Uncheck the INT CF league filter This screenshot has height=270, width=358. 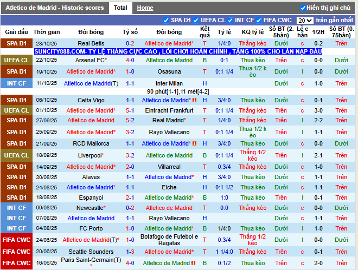pyautogui.click(x=230, y=21)
